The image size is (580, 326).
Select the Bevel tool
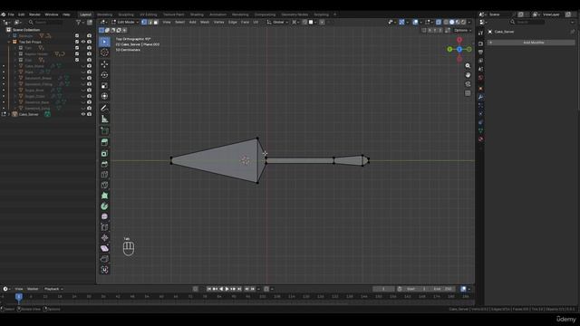(104, 164)
